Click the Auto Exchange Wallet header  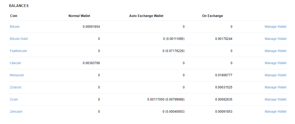[146, 16]
